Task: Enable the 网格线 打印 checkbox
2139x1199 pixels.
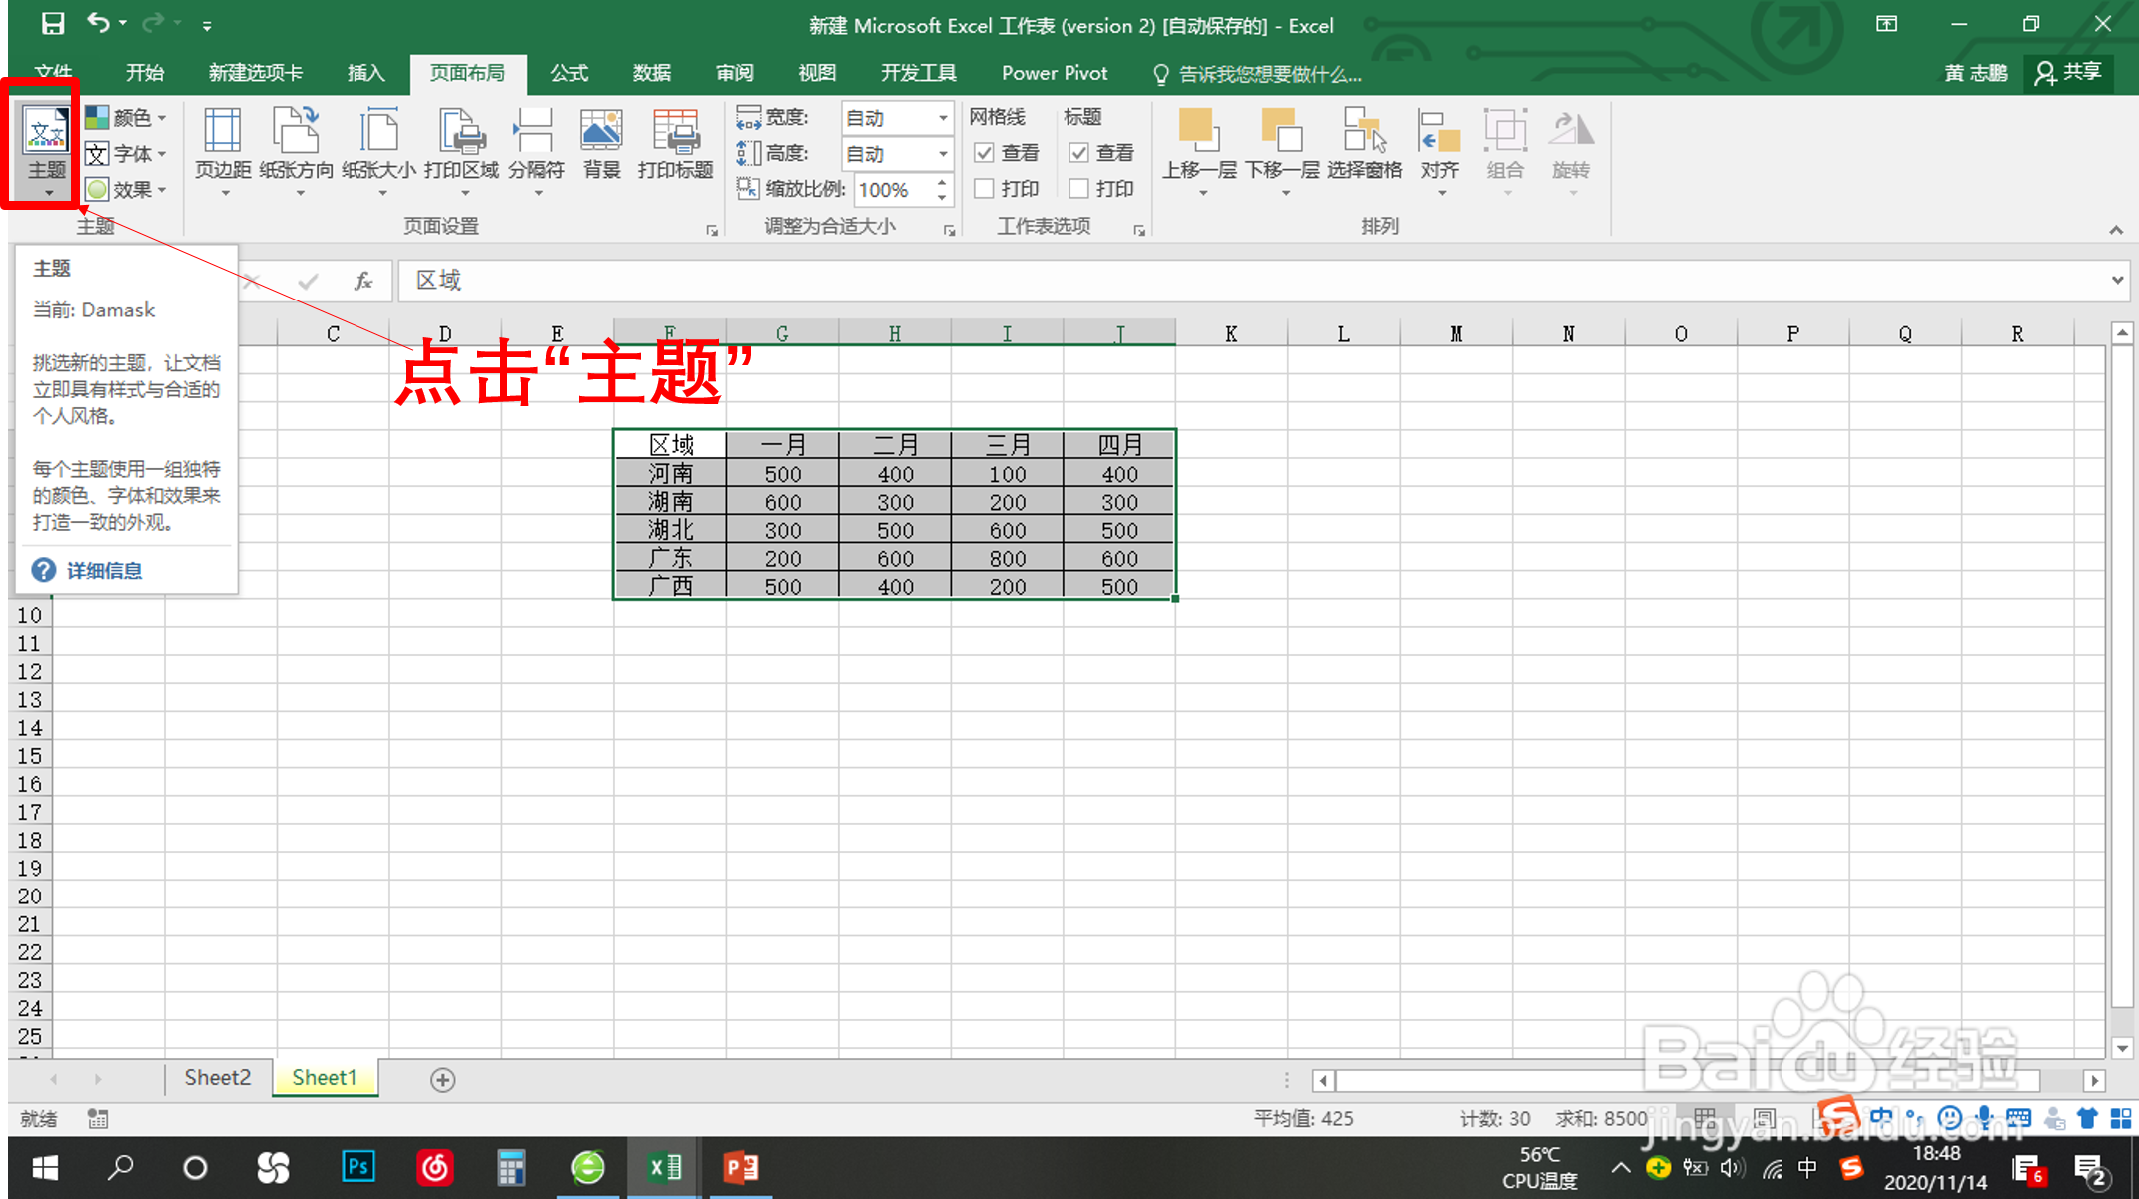Action: pyautogui.click(x=984, y=189)
